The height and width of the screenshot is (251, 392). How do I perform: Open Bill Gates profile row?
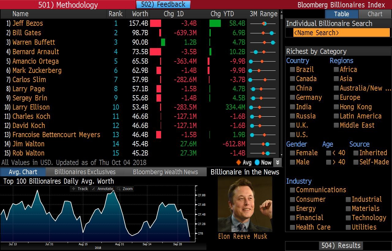pyautogui.click(x=139, y=33)
